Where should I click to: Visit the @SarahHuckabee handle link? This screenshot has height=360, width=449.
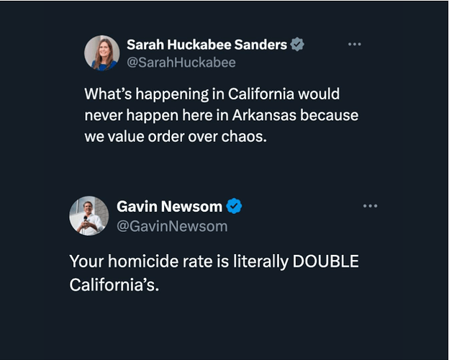point(181,63)
